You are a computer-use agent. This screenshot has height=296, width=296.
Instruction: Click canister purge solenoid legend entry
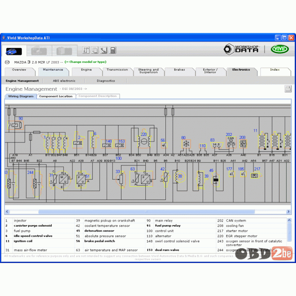[33, 225]
